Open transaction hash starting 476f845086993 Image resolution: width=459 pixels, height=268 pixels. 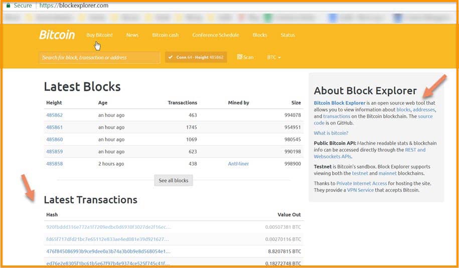point(108,251)
